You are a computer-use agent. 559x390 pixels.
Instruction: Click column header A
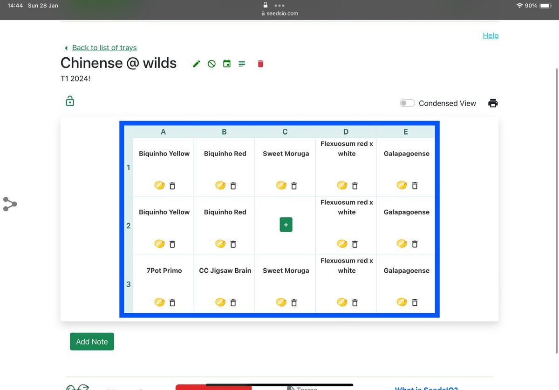pos(163,132)
